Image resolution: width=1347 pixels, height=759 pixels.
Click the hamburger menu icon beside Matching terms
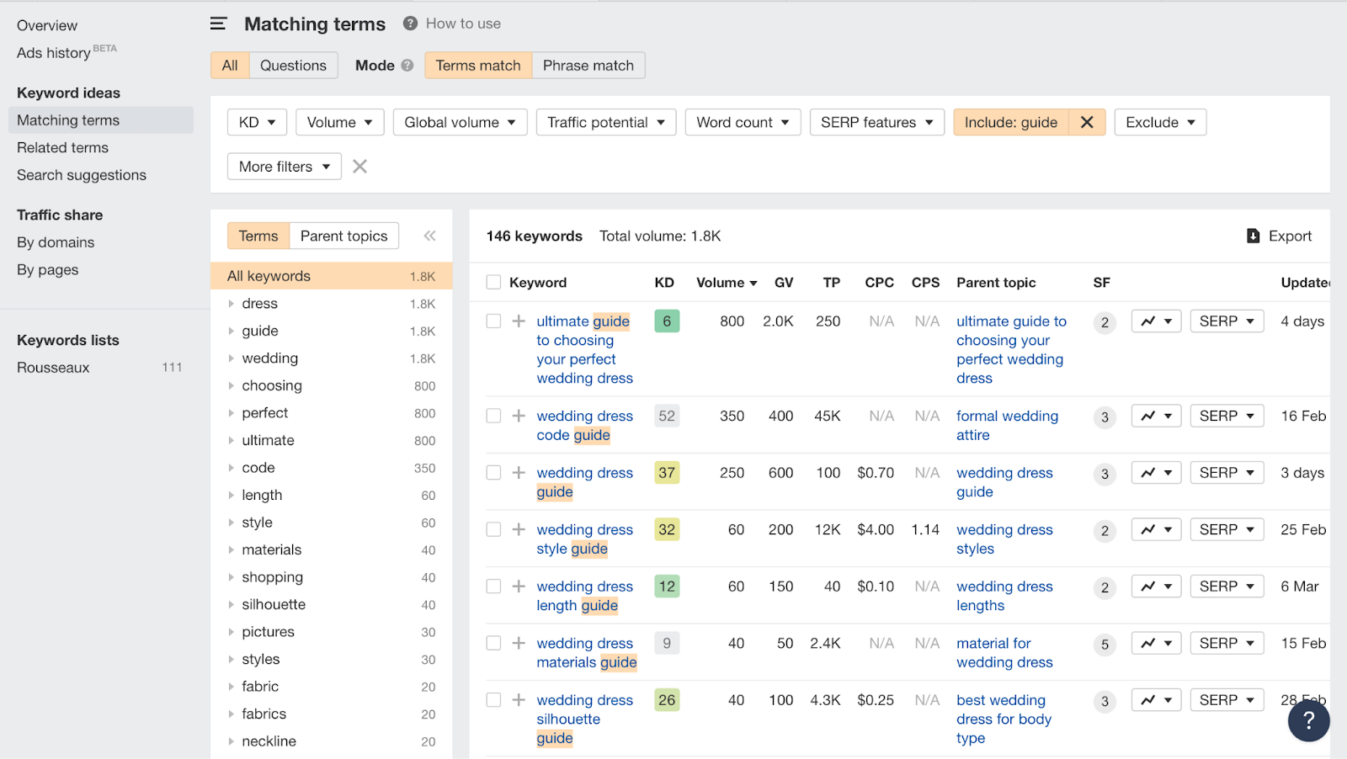coord(218,24)
